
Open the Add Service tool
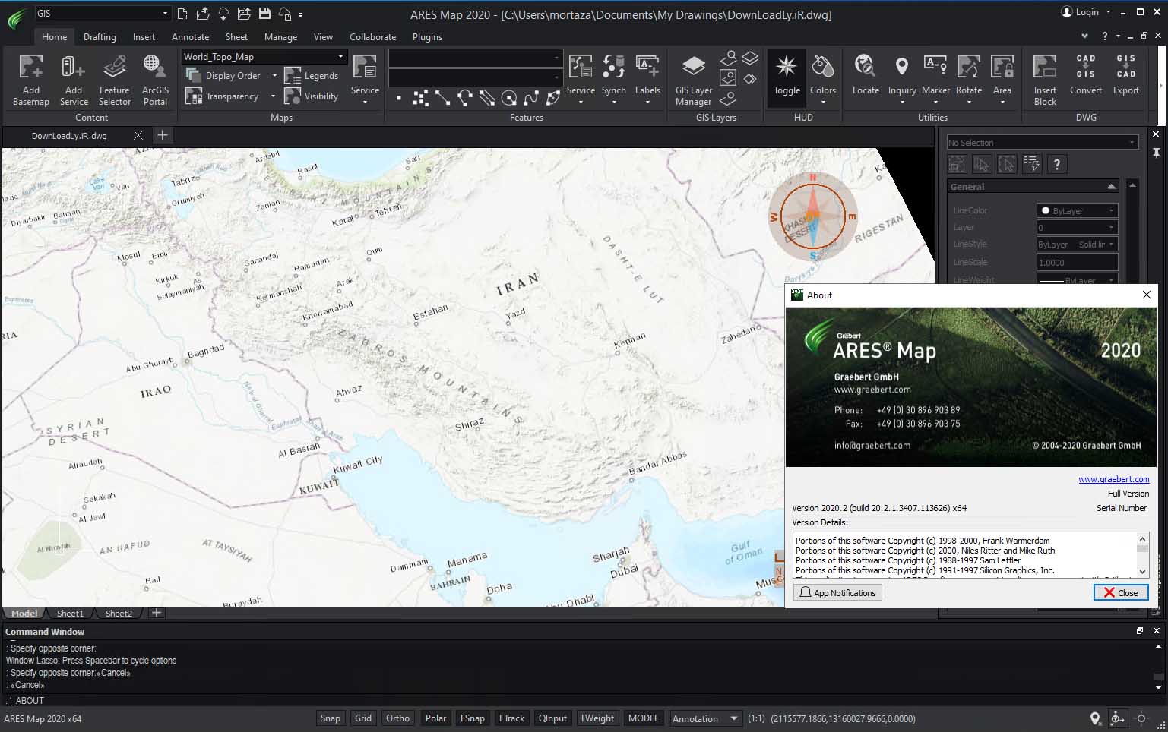point(74,79)
